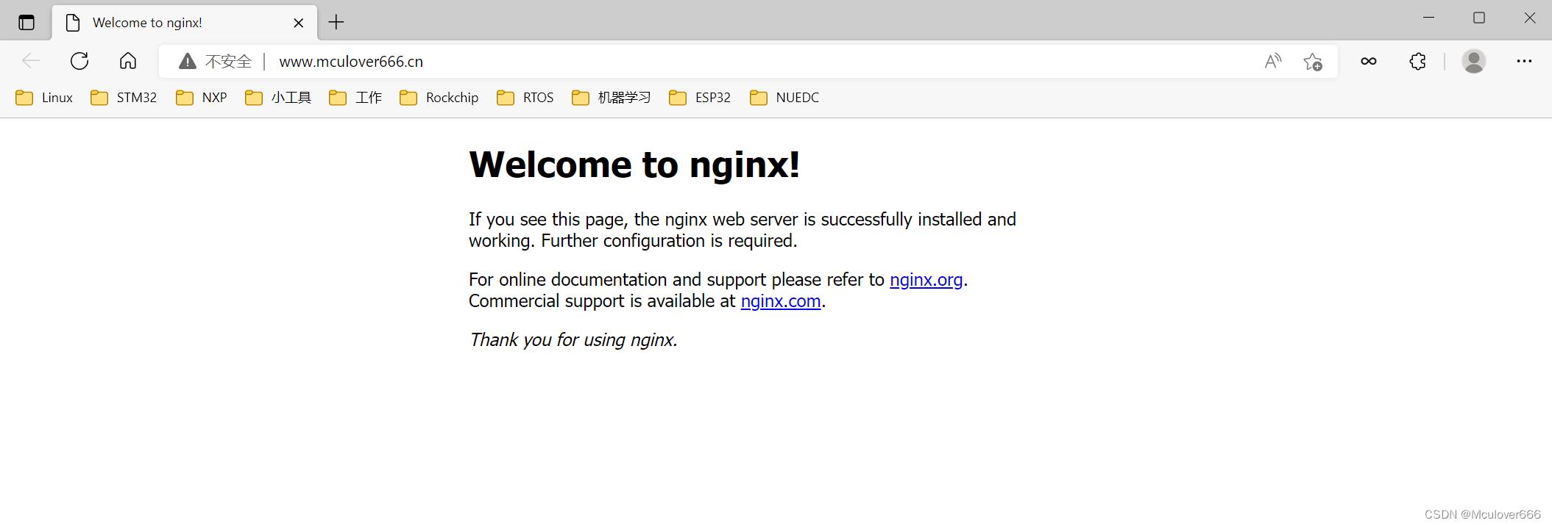
Task: Refresh the current page
Action: pos(79,61)
